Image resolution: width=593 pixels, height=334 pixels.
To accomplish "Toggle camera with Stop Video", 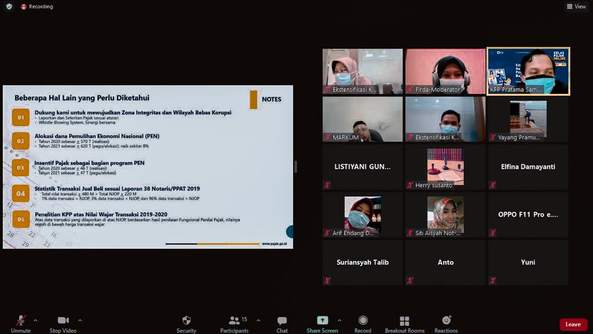I will 63,321.
